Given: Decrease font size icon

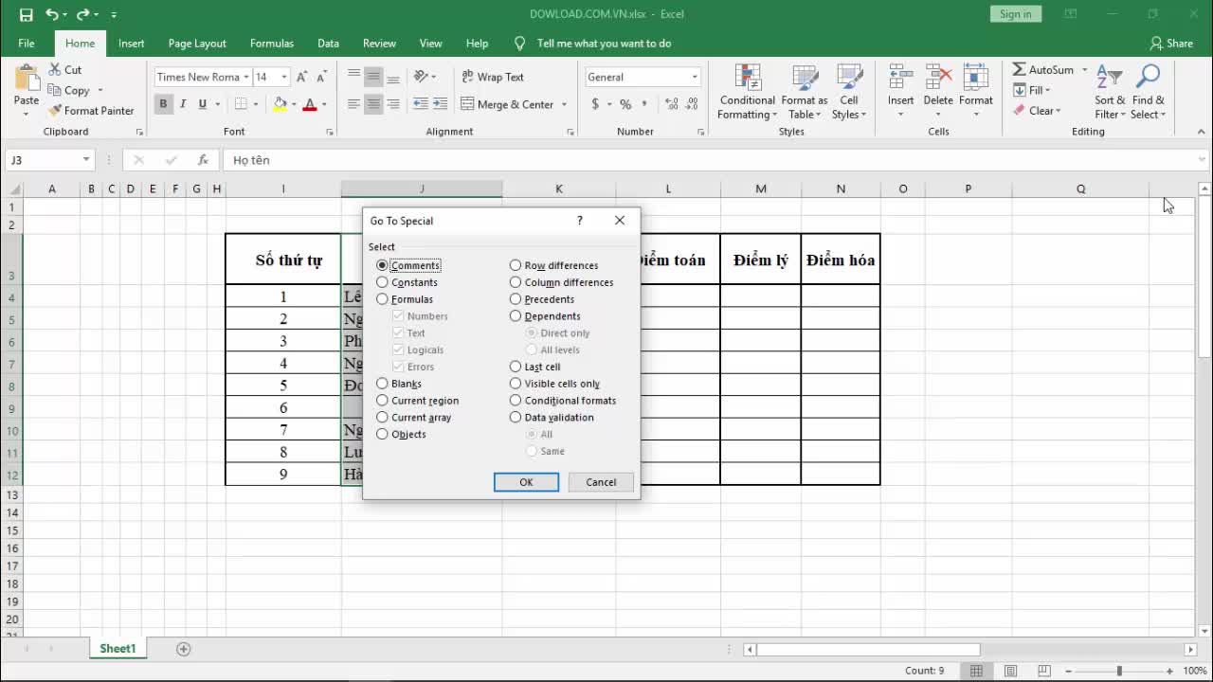Looking at the screenshot, I should (x=322, y=77).
